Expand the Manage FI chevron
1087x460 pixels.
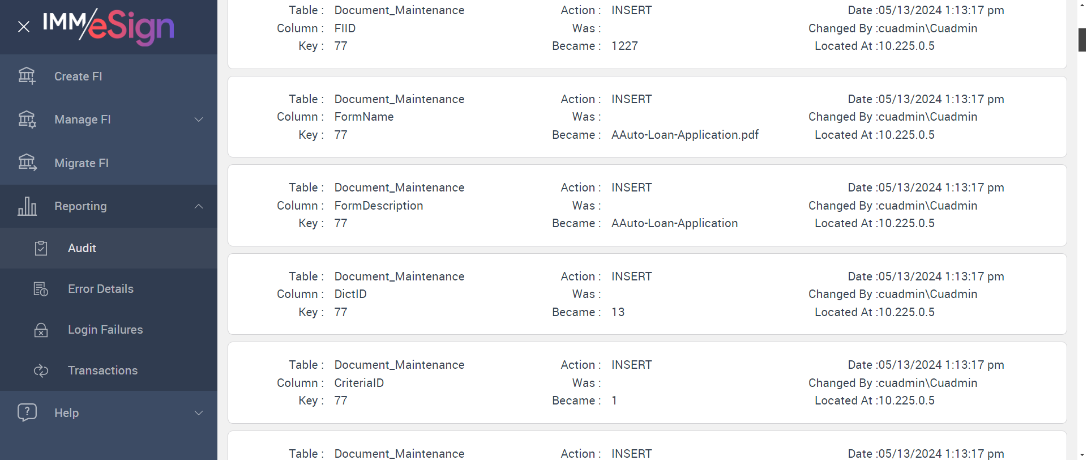[199, 120]
